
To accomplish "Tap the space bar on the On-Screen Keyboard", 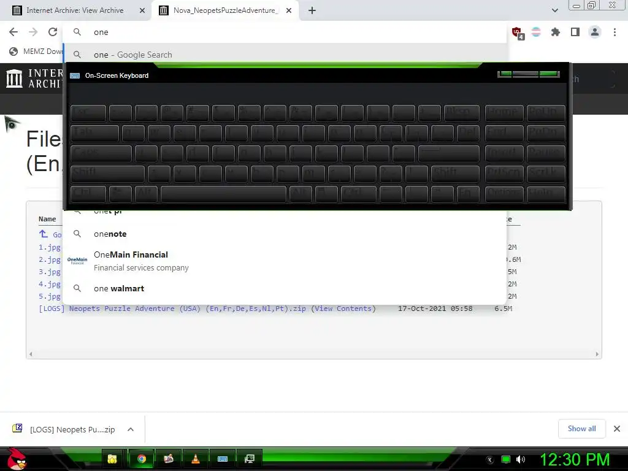I will [223, 194].
